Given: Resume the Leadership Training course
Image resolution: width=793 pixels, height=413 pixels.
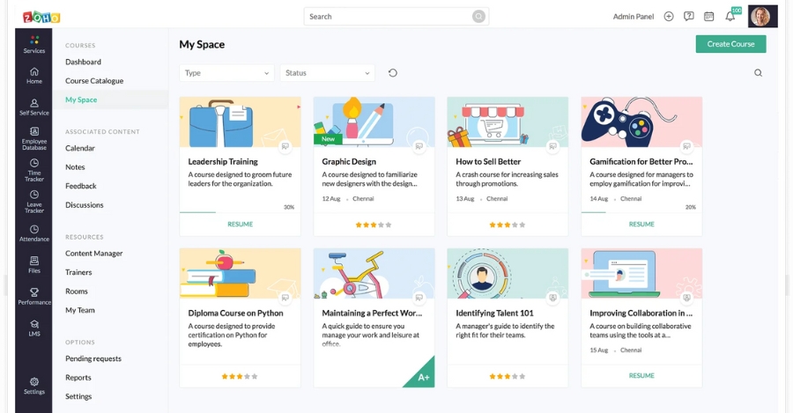Looking at the screenshot, I should click(x=240, y=225).
